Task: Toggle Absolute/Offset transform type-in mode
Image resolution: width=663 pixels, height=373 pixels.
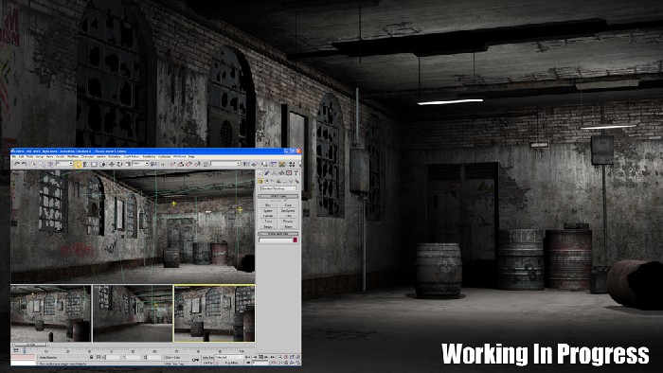Action: (99, 357)
